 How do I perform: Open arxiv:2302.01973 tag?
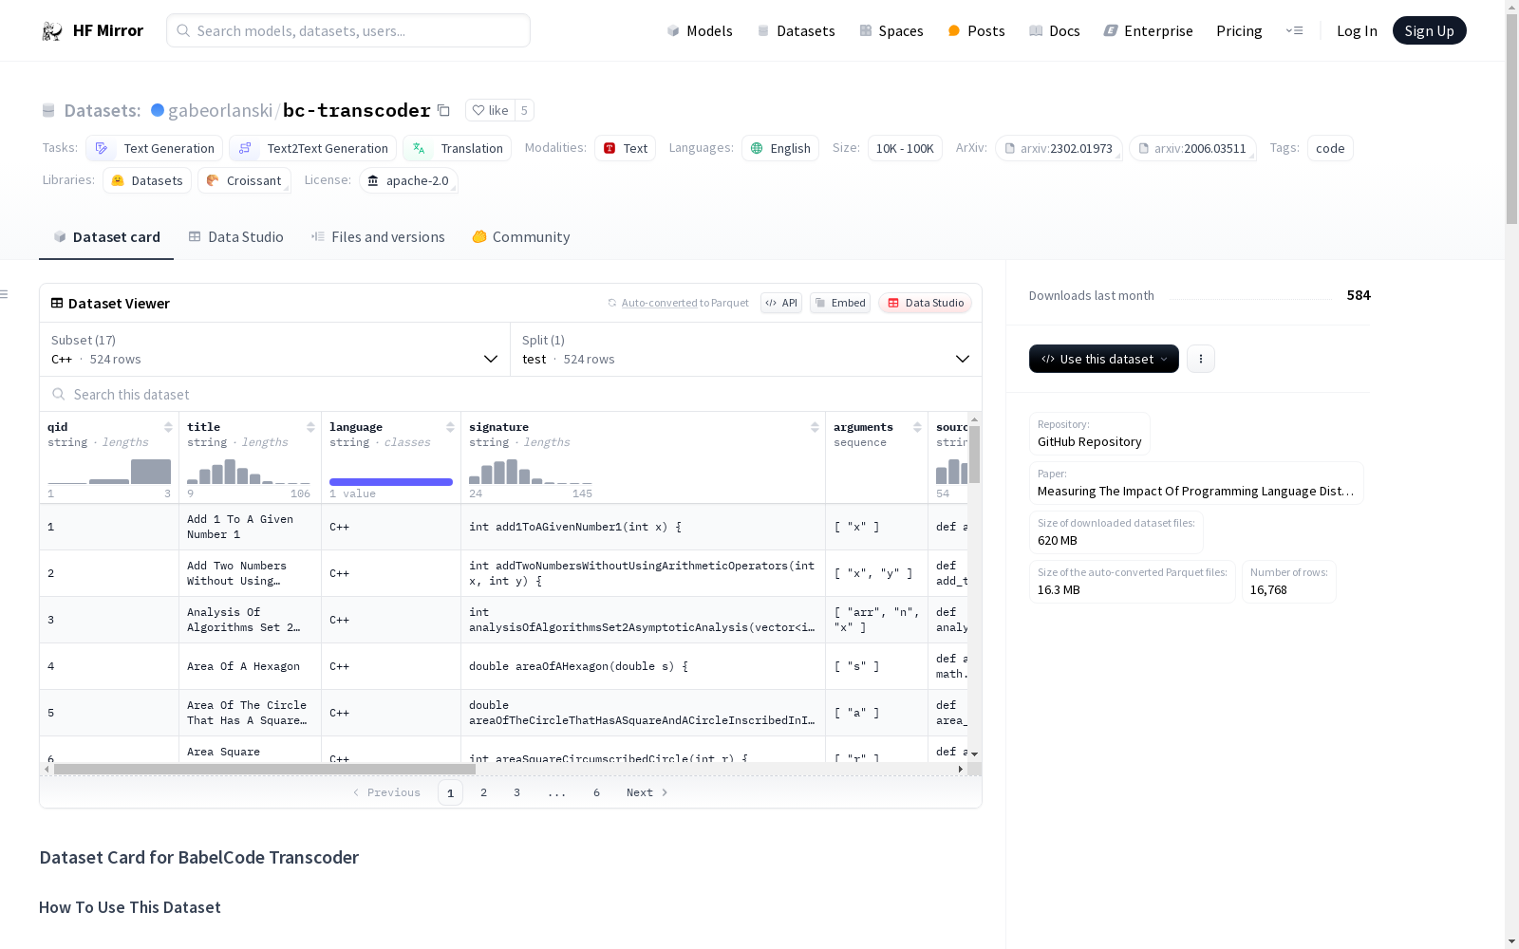(x=1059, y=148)
